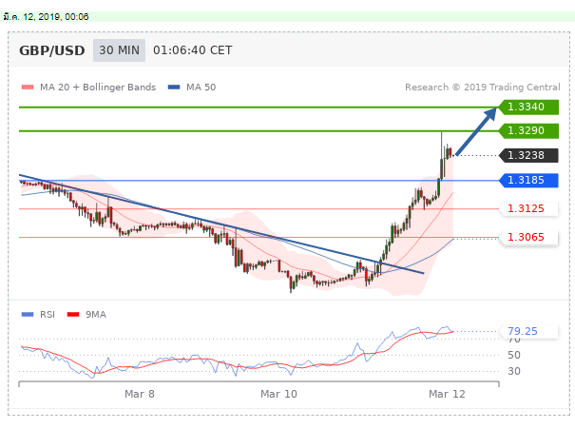Select the GBP/USD pair title
Viewport: 575px width, 429px height.
[52, 50]
